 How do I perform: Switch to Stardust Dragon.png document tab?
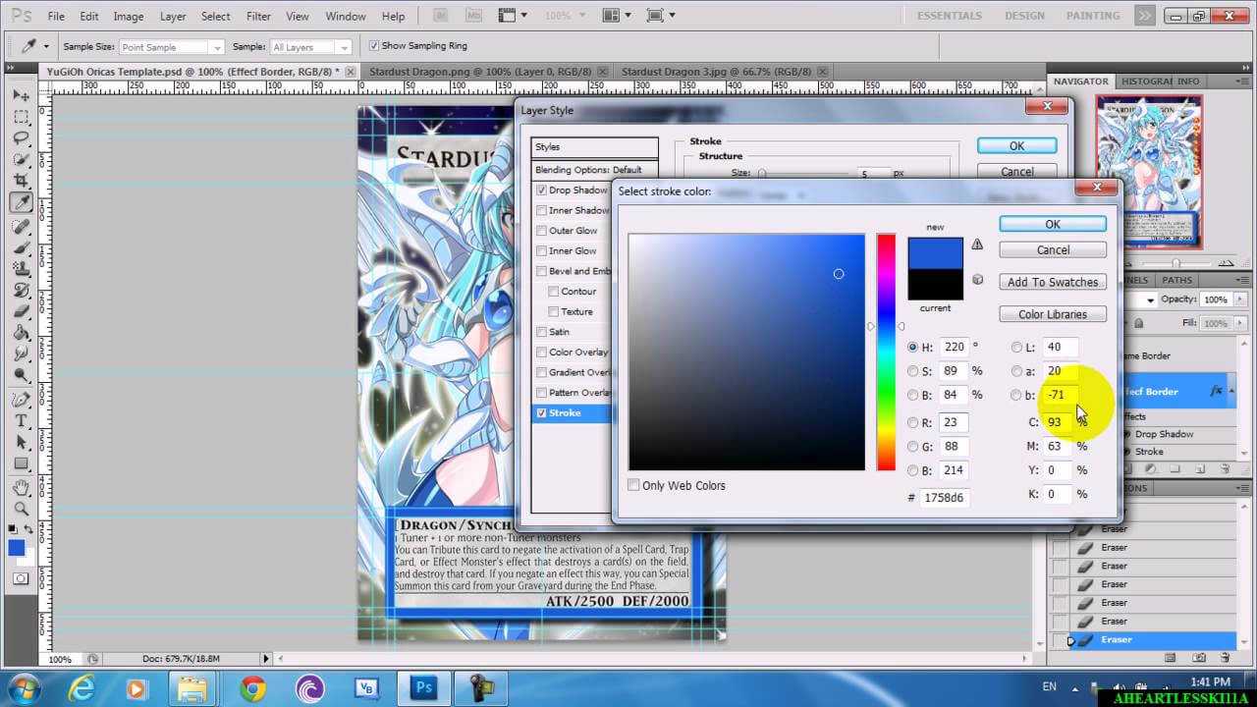[481, 72]
